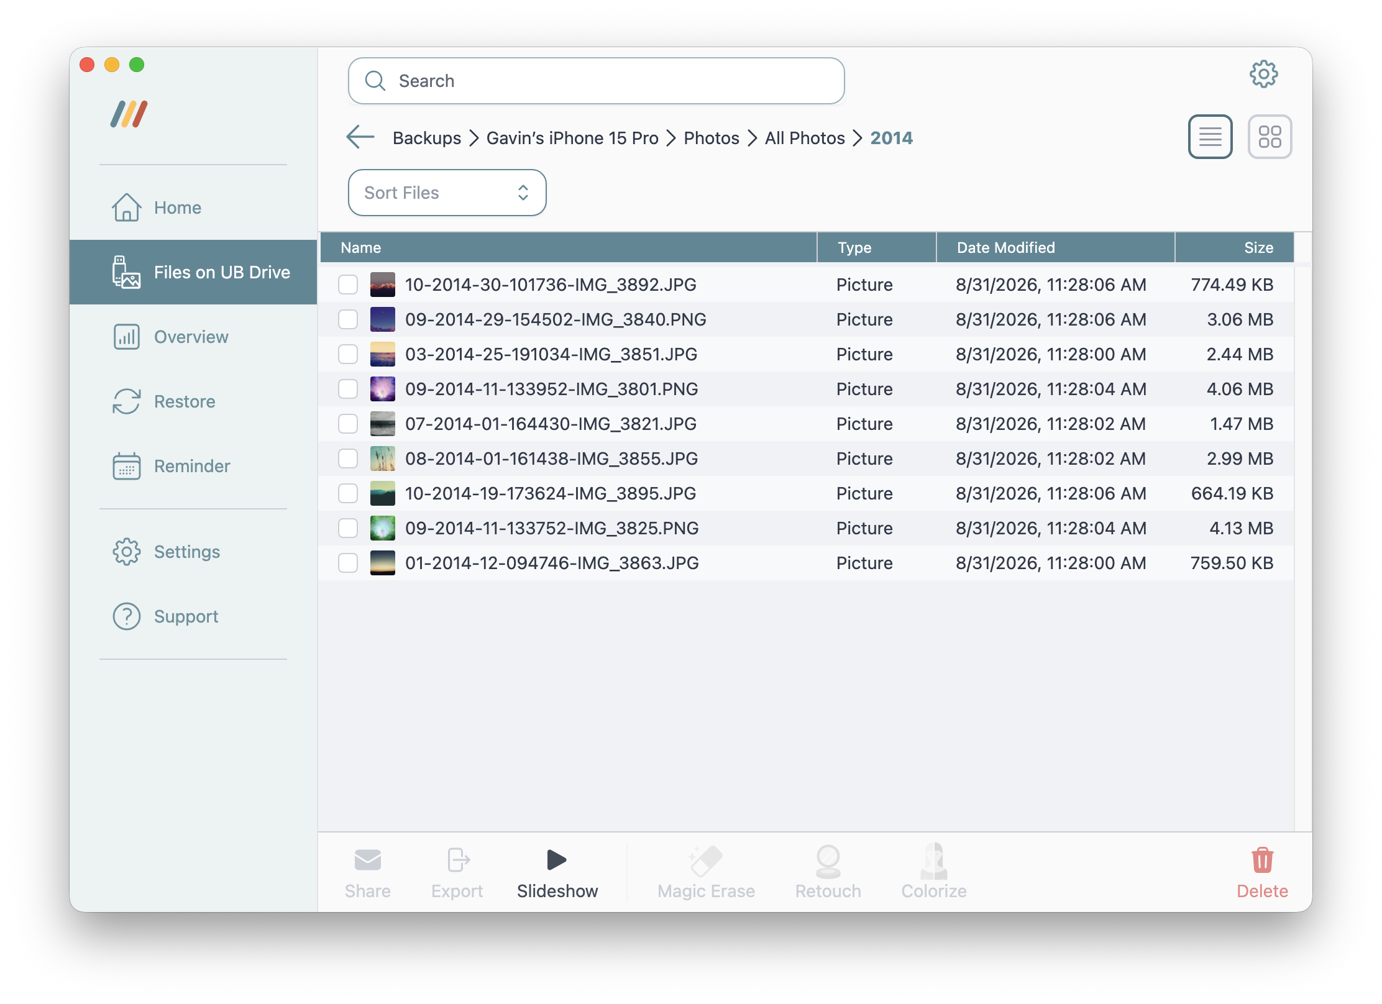The width and height of the screenshot is (1382, 1004).
Task: Click the 774.49 KB size value
Action: click(1232, 285)
